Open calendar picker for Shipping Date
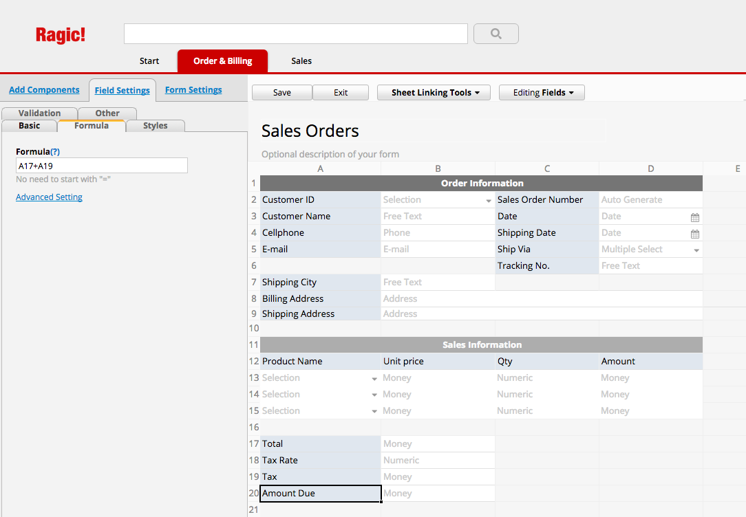 [695, 233]
